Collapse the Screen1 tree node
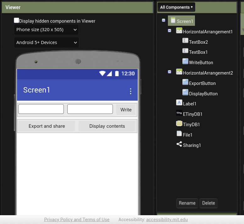The image size is (244, 224). click(x=164, y=20)
